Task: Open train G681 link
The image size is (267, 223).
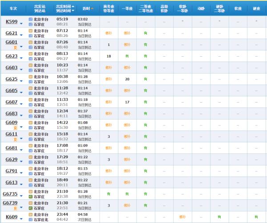Action: pos(12,148)
